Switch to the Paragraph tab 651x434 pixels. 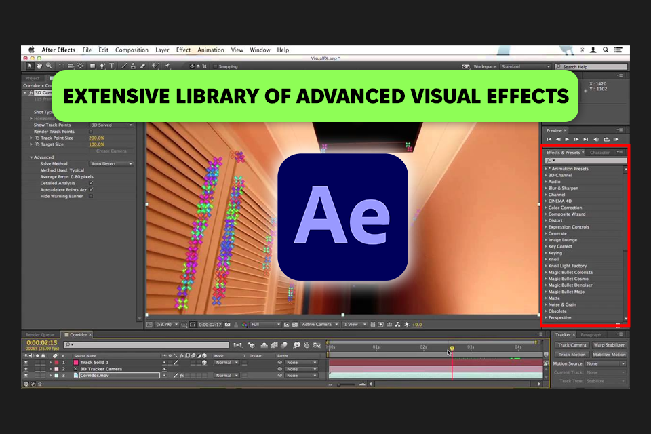click(591, 335)
